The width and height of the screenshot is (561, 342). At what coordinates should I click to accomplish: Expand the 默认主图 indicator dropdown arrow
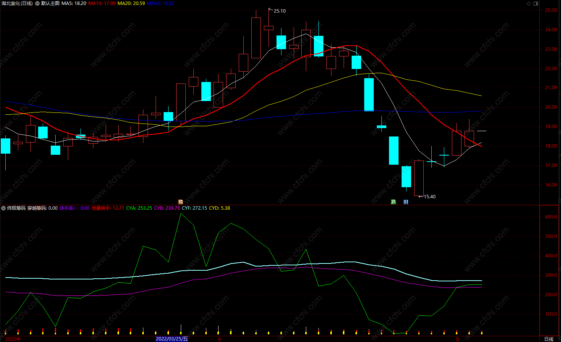(x=37, y=3)
